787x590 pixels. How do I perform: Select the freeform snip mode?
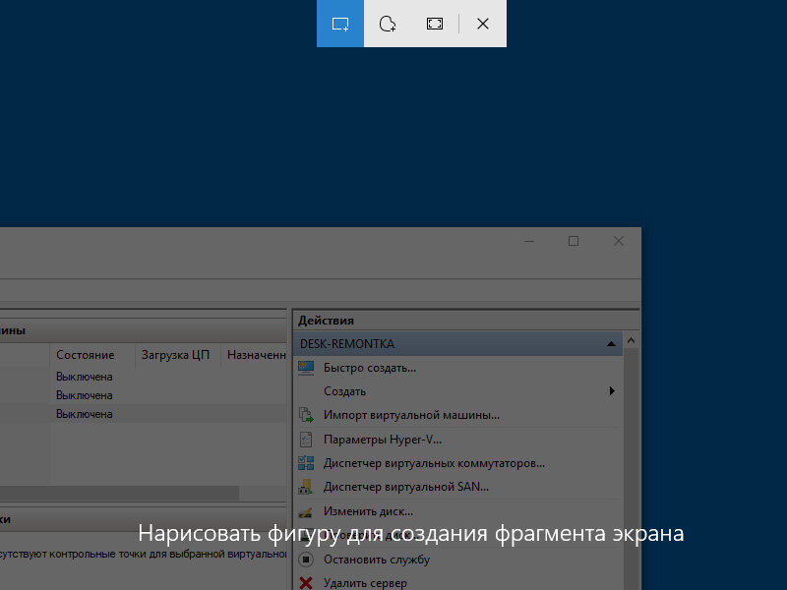tap(388, 25)
